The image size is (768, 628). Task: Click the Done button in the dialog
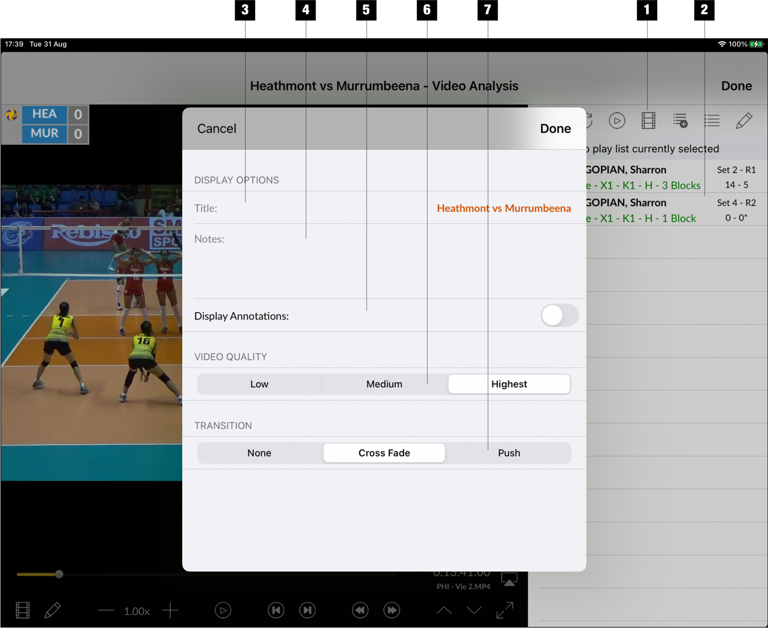click(x=555, y=128)
